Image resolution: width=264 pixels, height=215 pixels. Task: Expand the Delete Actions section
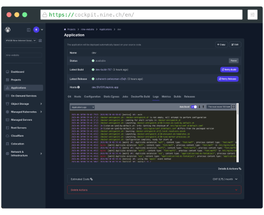(x=154, y=190)
